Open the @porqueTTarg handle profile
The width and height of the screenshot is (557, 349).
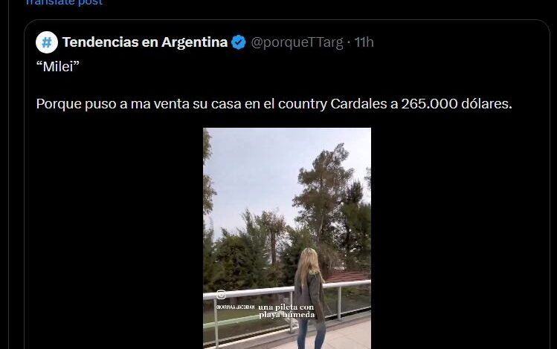tap(297, 42)
